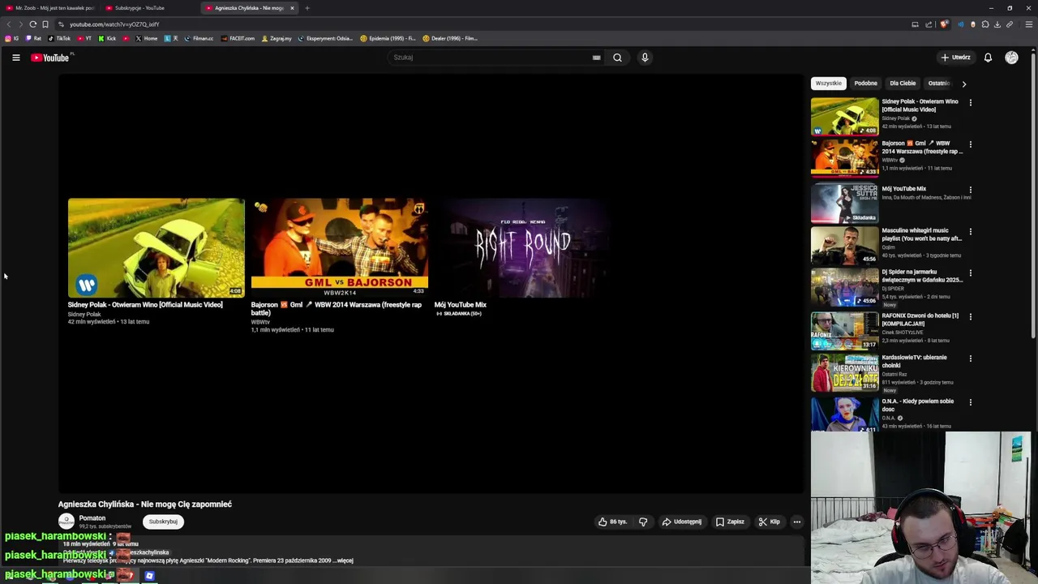Screen dimensions: 1038x584
Task: Click the search magnifier button
Action: (617, 58)
